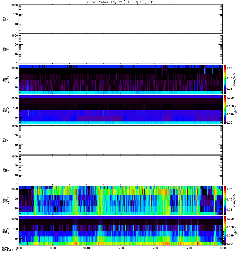Click '0.010' on the thb scm1 color bar
The height and width of the screenshot is (257, 241).
[x=230, y=114]
